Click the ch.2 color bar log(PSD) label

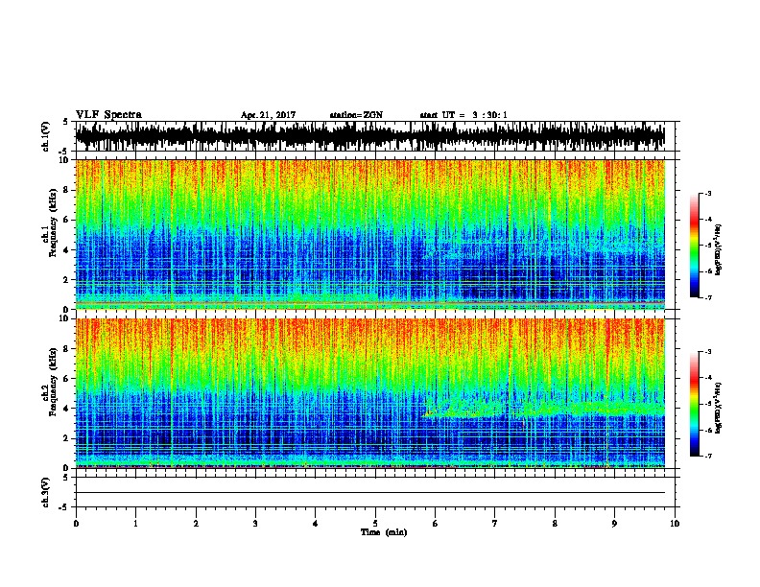[x=718, y=408]
